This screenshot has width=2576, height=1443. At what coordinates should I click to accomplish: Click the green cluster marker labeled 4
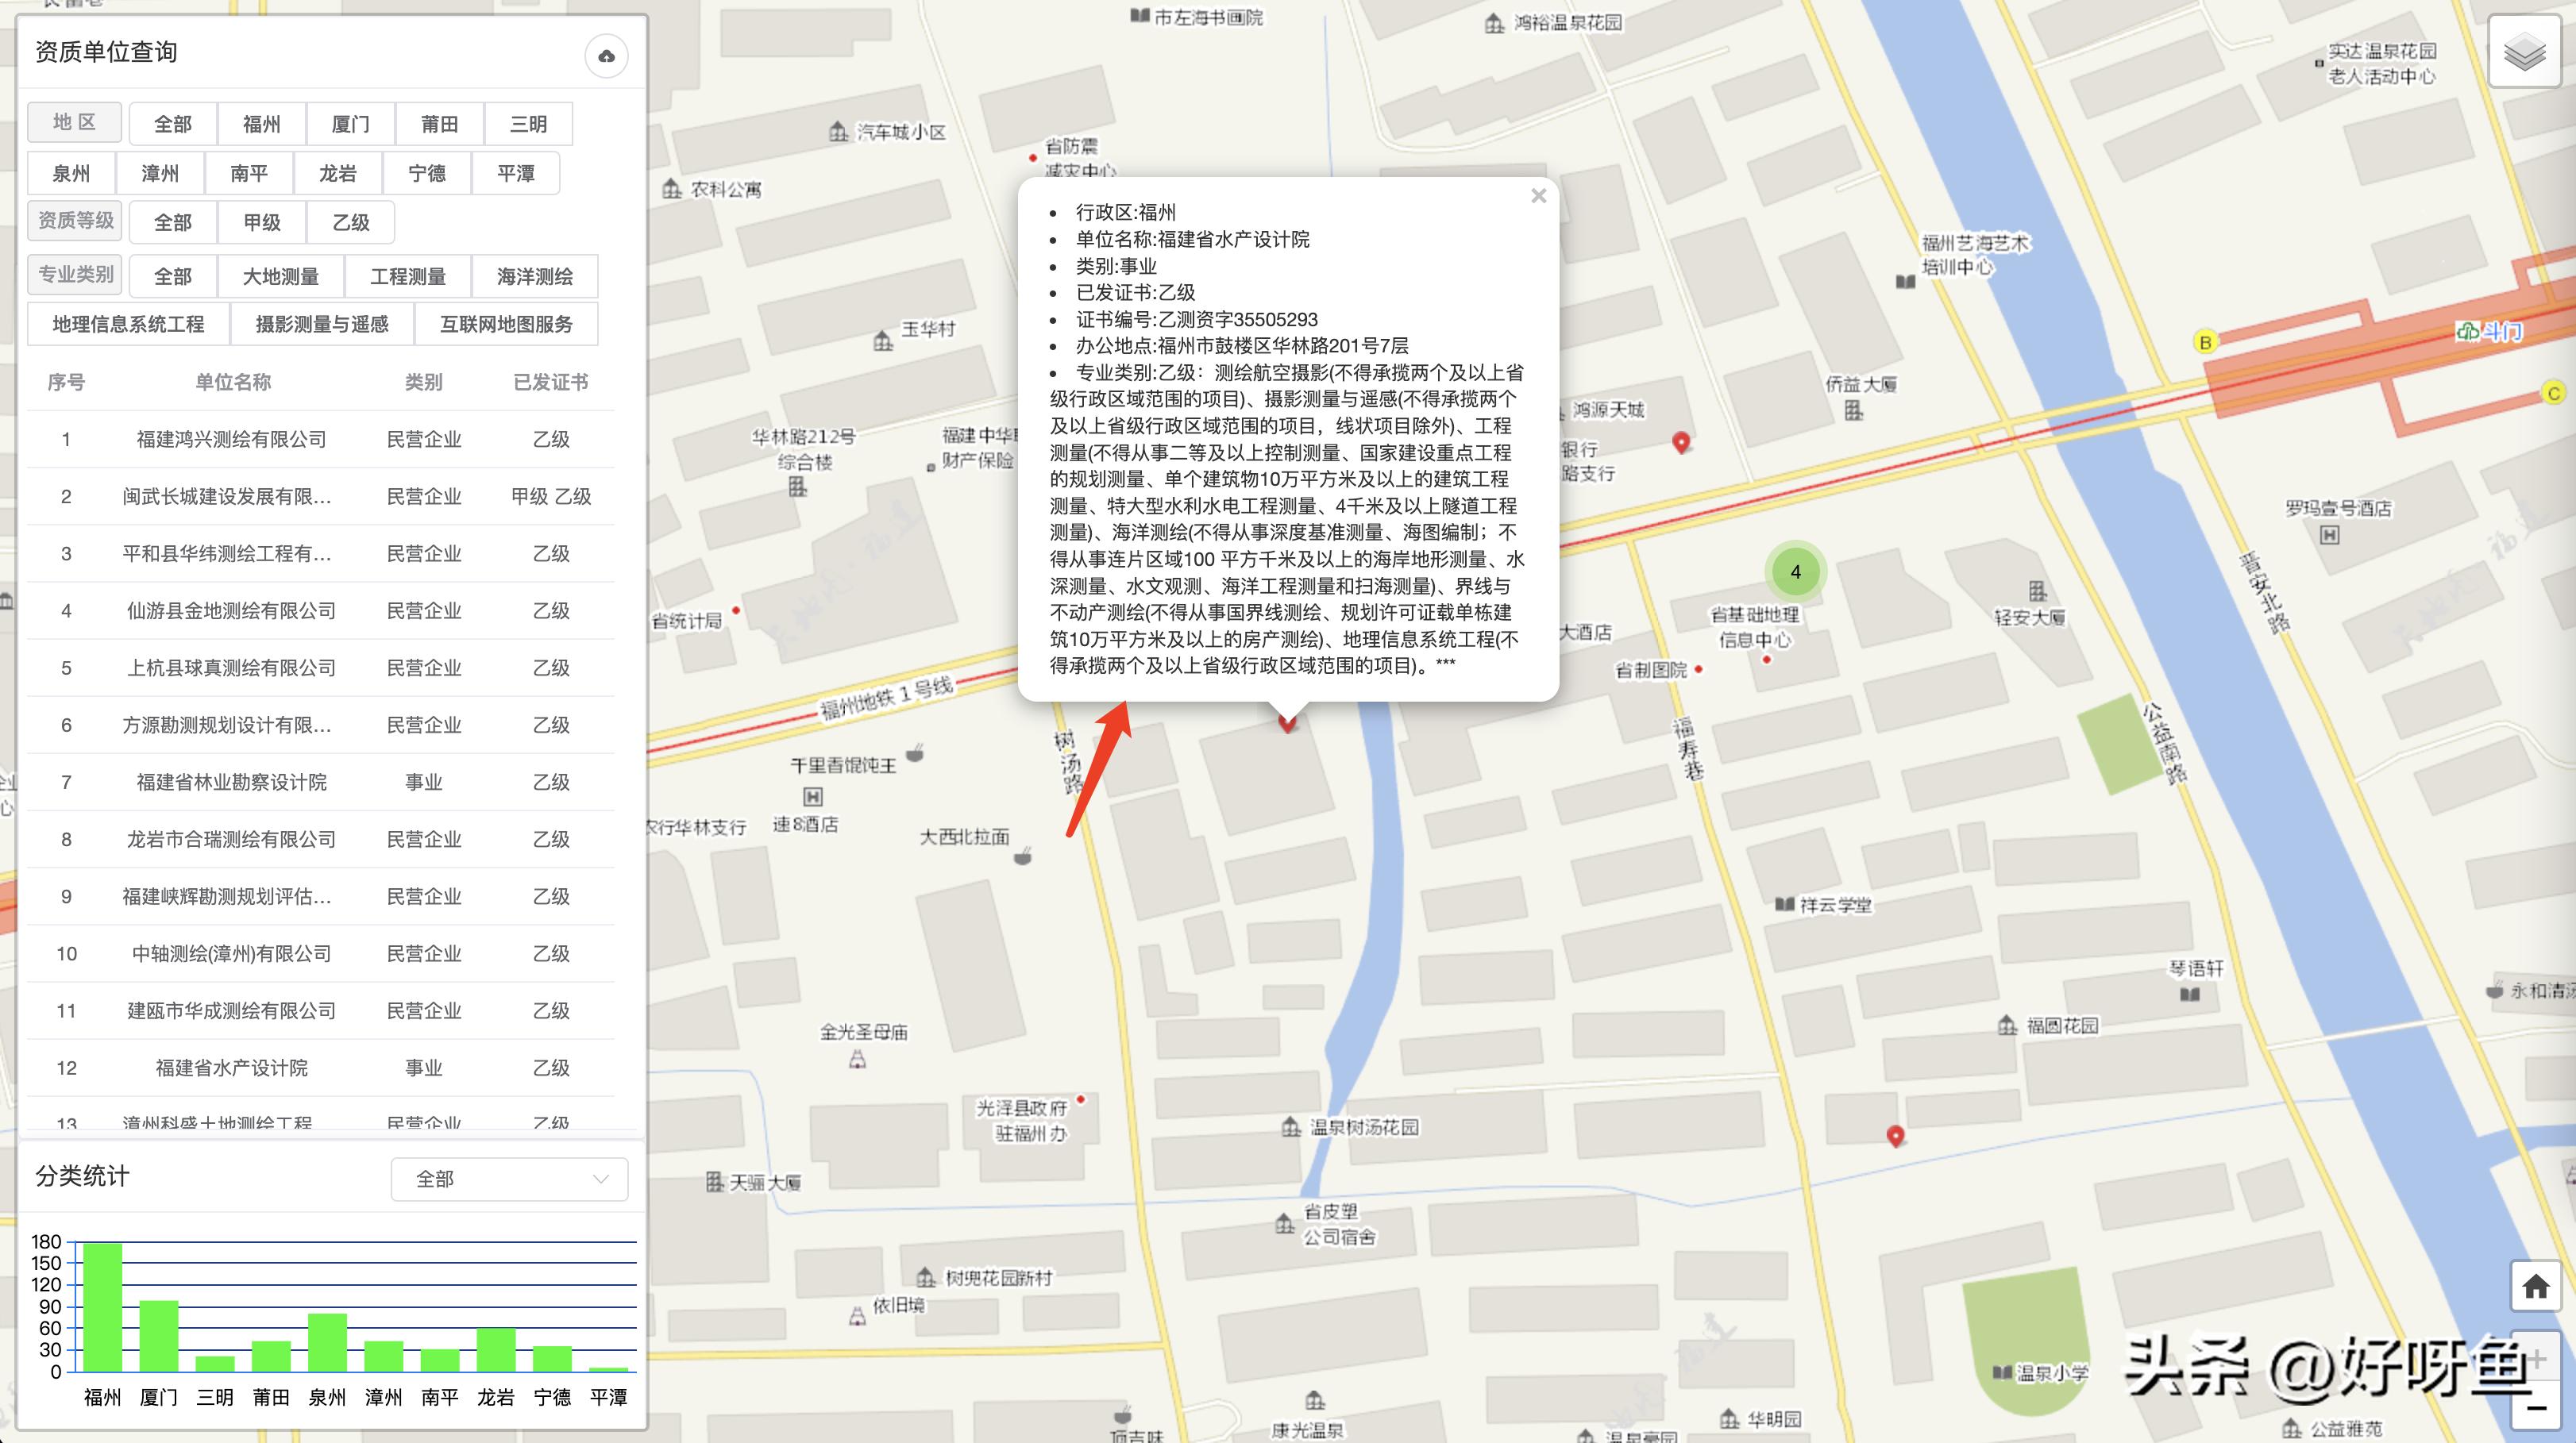pos(1796,571)
